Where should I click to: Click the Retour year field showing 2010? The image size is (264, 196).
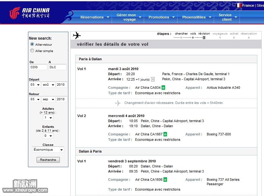click(x=61, y=99)
